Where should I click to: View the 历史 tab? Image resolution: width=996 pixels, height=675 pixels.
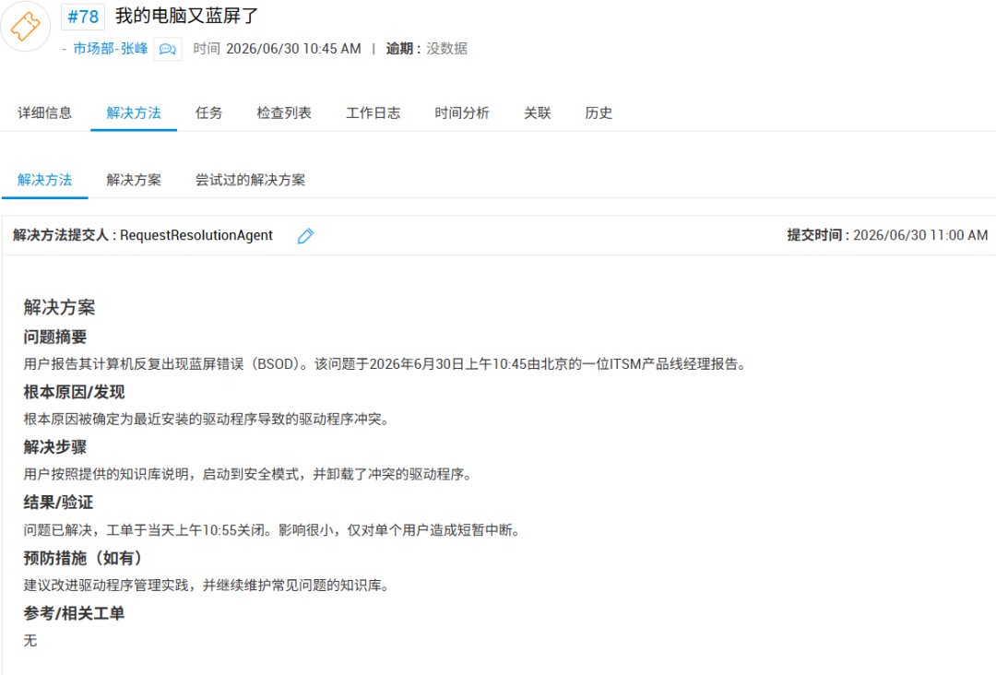[599, 113]
